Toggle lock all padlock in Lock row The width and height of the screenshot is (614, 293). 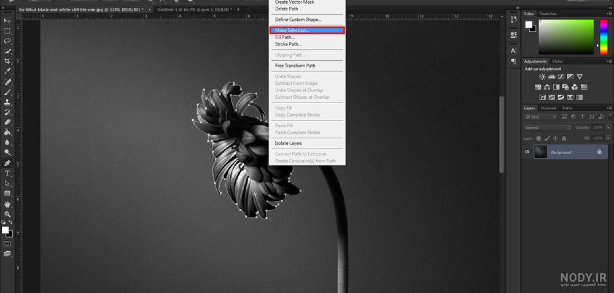coord(564,138)
